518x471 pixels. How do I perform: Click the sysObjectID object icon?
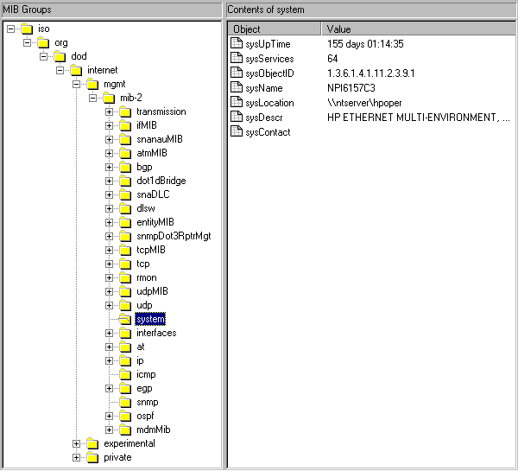coord(237,73)
